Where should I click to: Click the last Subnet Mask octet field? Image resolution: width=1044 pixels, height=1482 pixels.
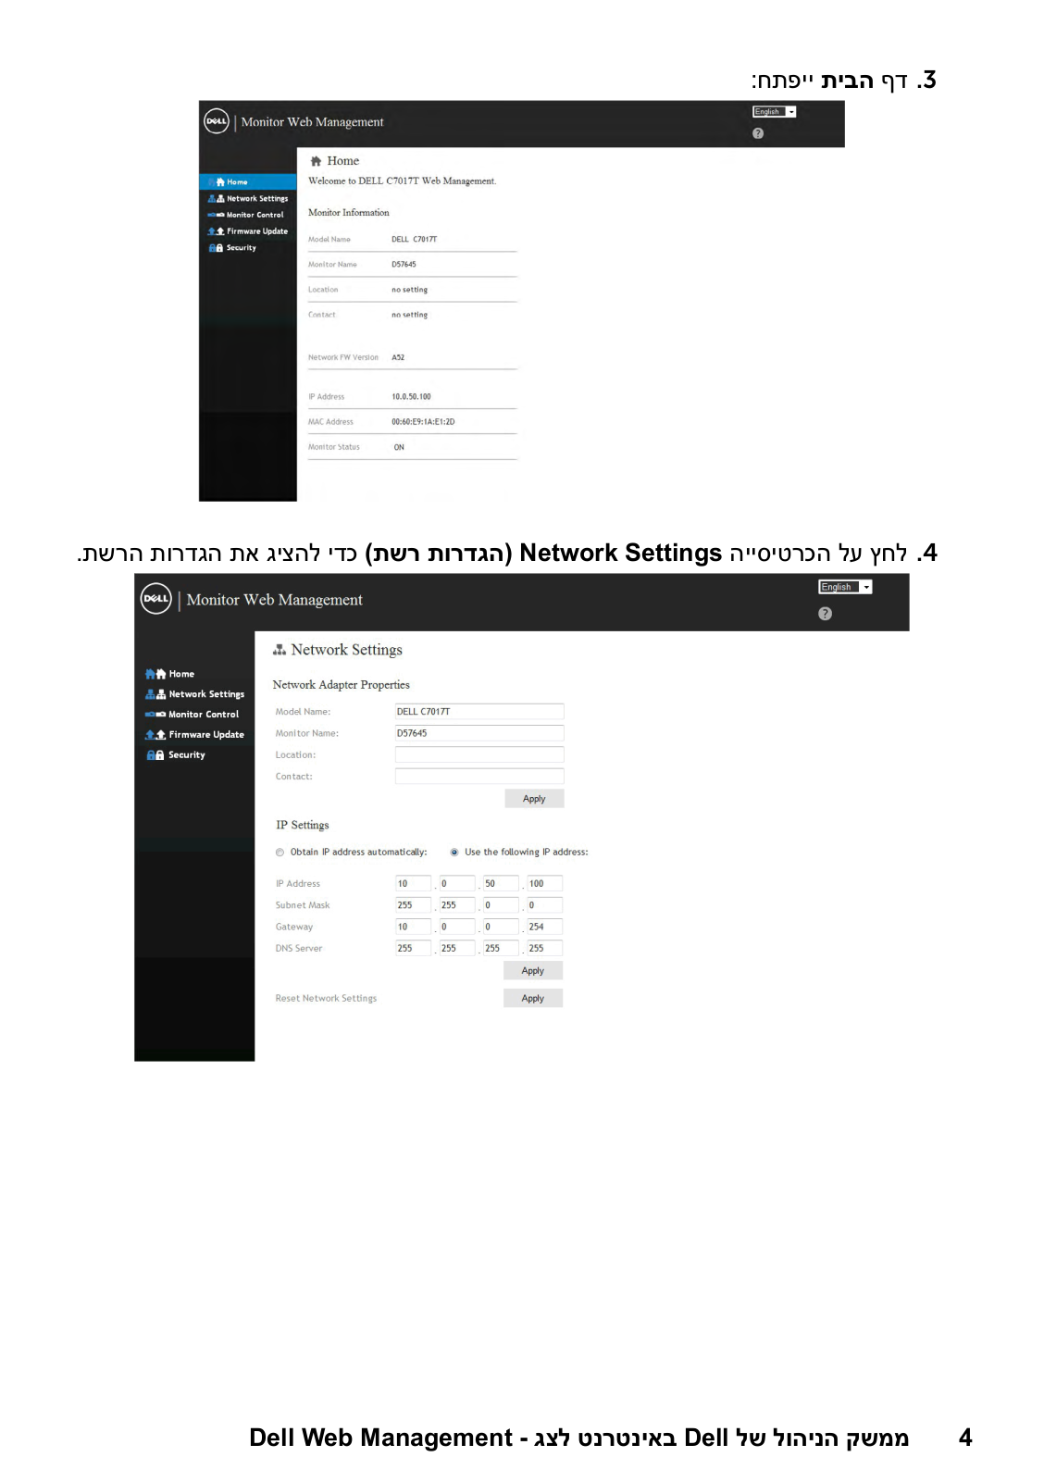pos(544,905)
